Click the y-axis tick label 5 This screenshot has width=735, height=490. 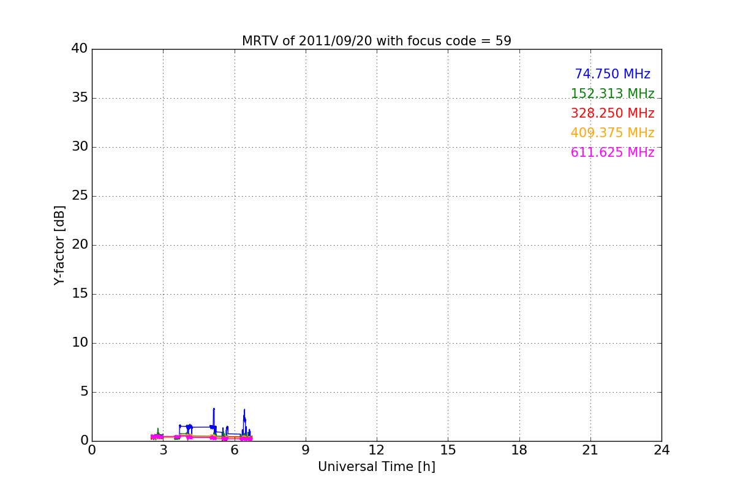tap(83, 392)
